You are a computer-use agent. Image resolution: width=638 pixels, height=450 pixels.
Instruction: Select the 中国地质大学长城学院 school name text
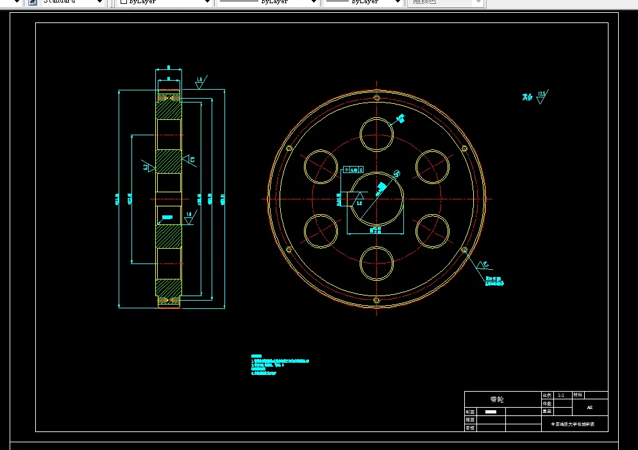click(573, 424)
